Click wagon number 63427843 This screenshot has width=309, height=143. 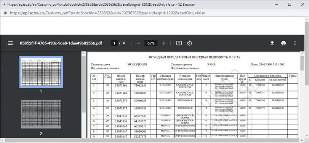click(x=140, y=116)
